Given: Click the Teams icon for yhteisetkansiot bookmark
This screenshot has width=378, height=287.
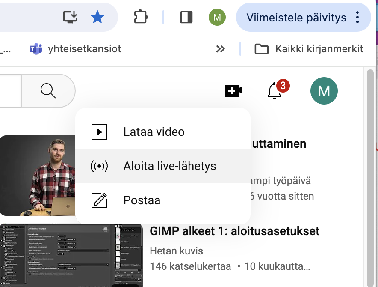Looking at the screenshot, I should click(x=35, y=49).
